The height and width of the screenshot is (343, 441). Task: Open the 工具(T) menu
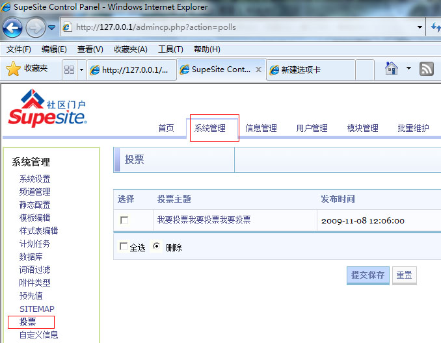[x=170, y=49]
